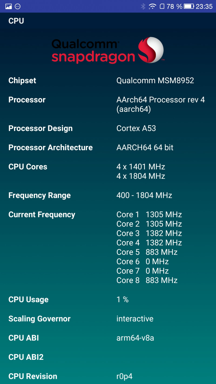Select the Core 1 frequency entry
The image size is (216, 384).
coord(149,214)
